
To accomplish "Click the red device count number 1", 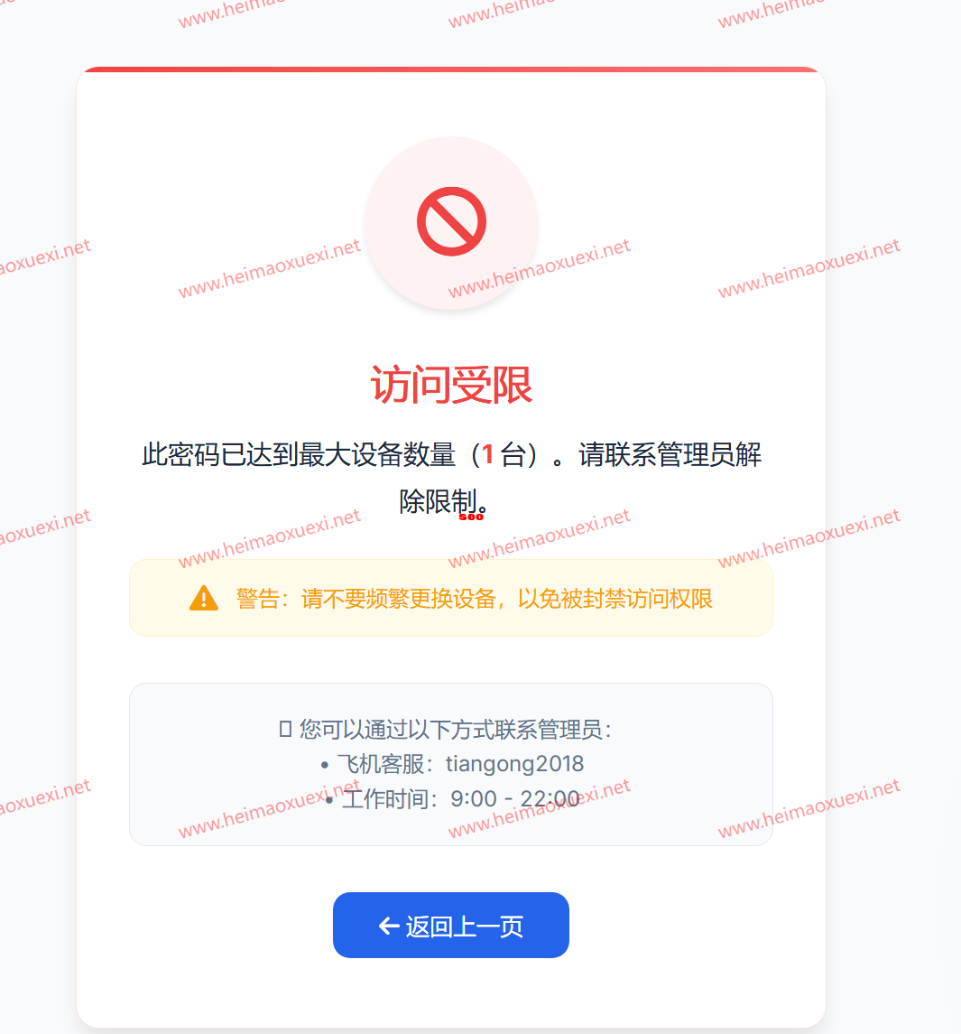I will point(488,454).
